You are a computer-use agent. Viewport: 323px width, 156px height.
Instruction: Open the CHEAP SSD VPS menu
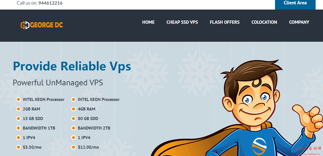[182, 22]
